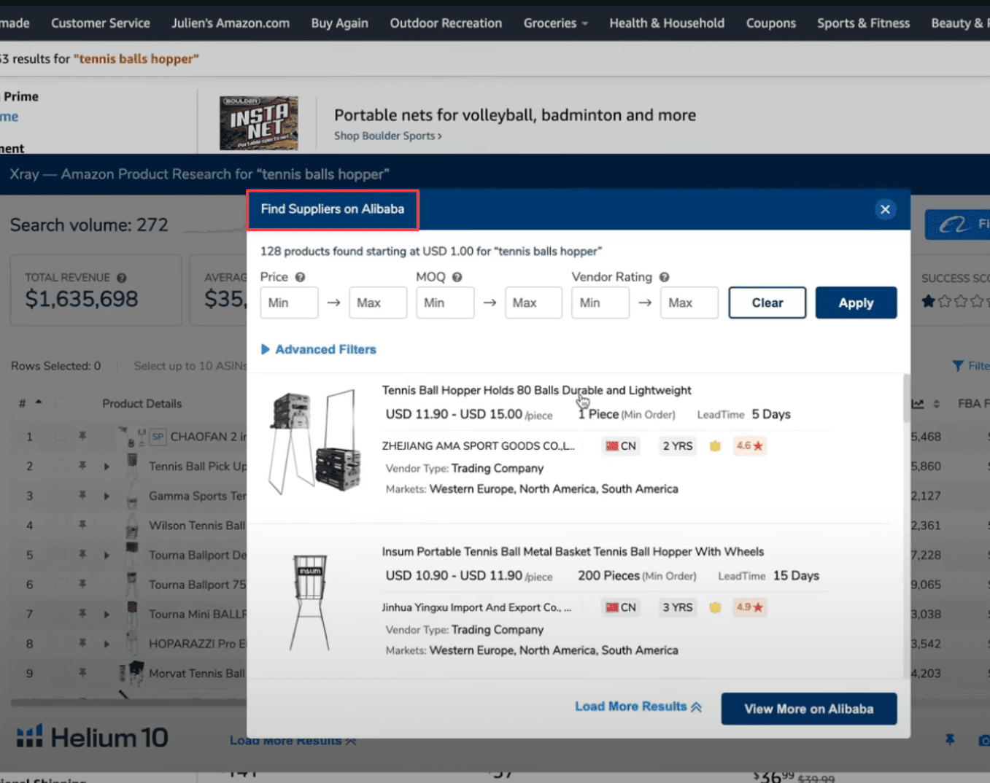Click the pin icon in Helium 10 footer
Screen dimensions: 990x783
point(949,740)
